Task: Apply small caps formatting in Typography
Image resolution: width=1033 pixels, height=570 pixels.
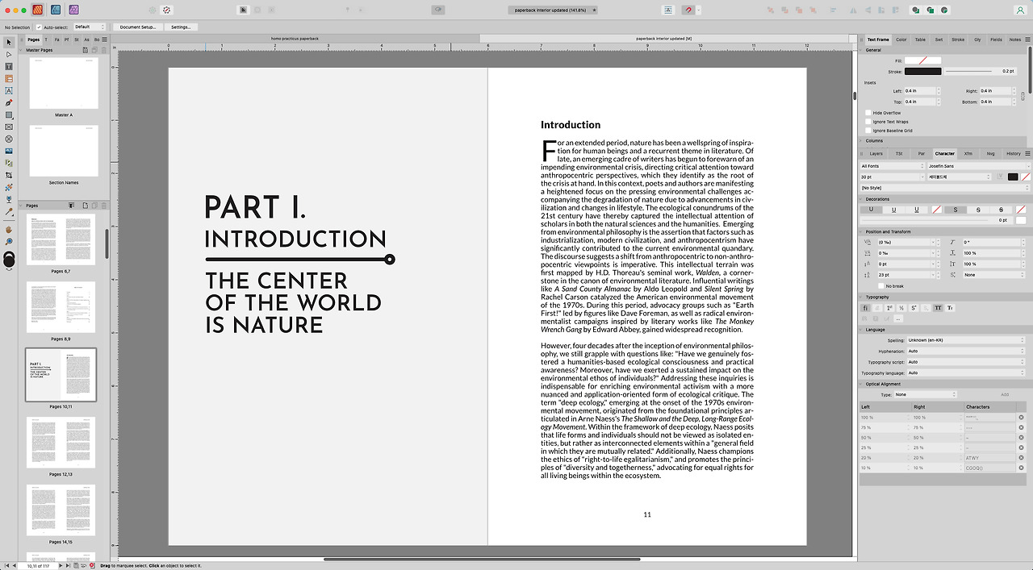Action: [950, 307]
